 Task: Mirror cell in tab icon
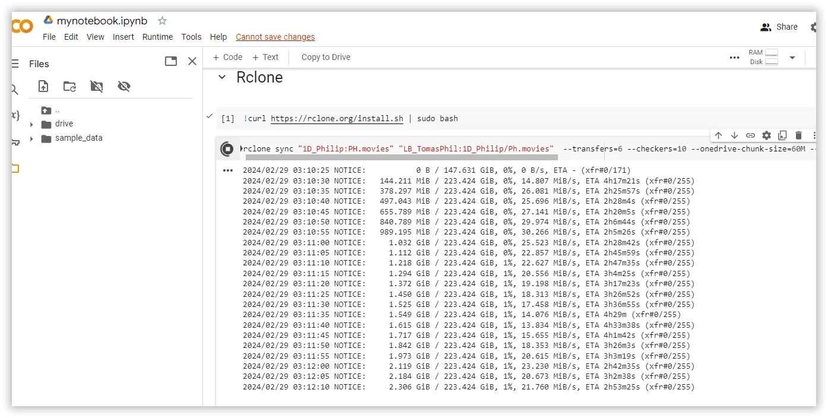point(782,135)
